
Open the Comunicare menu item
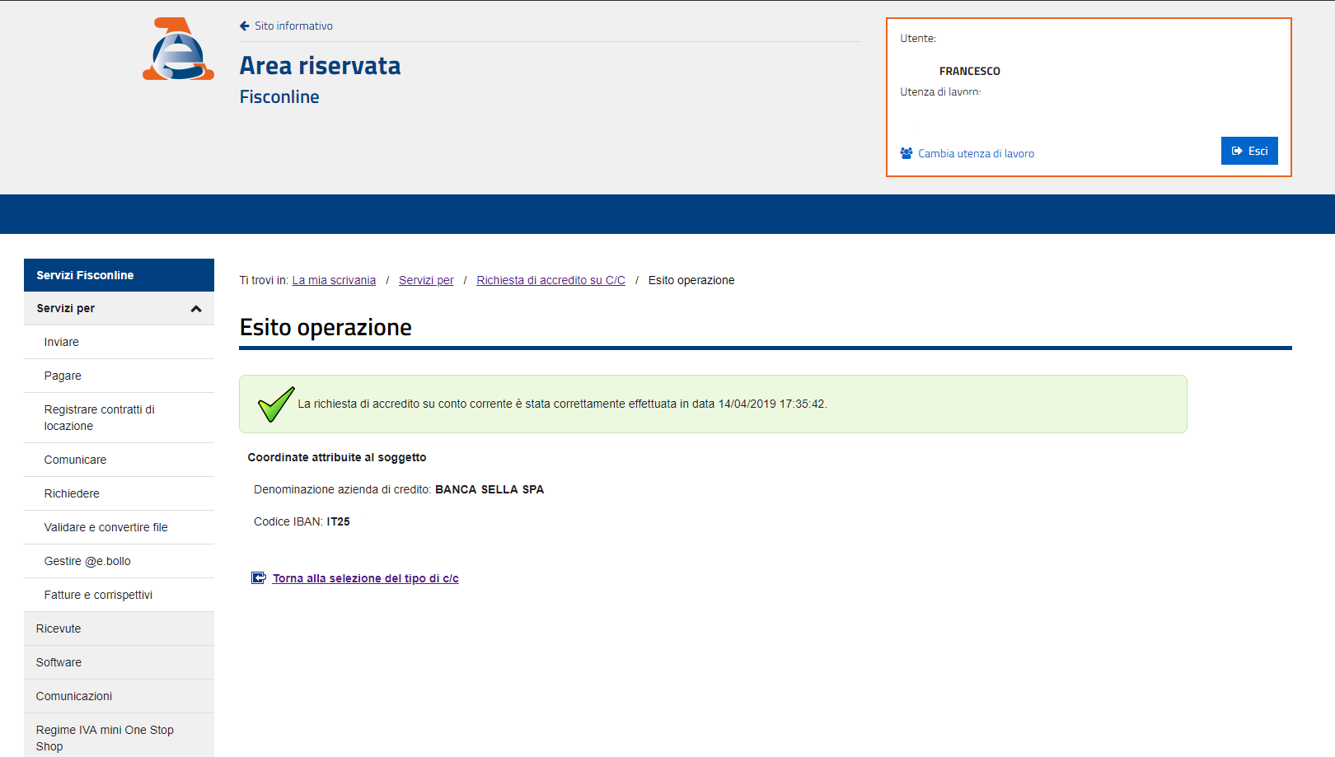coord(119,460)
